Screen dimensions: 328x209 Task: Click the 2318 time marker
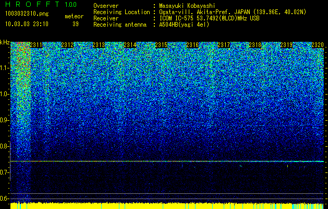(x=255, y=45)
